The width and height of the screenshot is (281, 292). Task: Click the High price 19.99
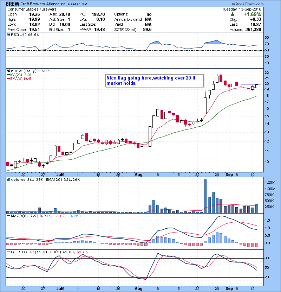[34, 19]
